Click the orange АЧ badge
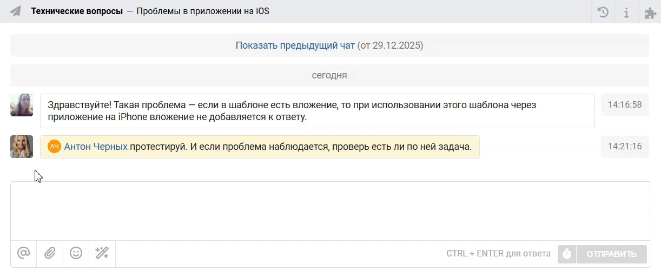This screenshot has height=277, width=661. 54,147
